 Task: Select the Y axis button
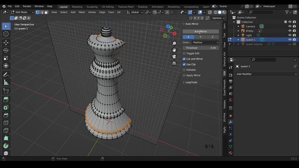200,37
